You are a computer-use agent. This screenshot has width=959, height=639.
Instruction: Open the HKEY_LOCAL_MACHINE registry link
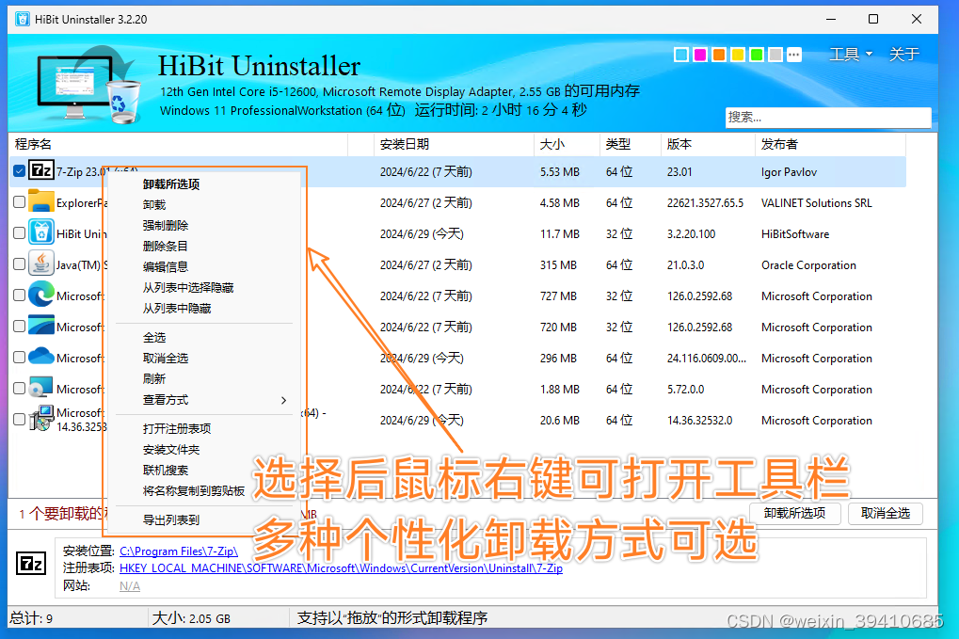pos(341,568)
